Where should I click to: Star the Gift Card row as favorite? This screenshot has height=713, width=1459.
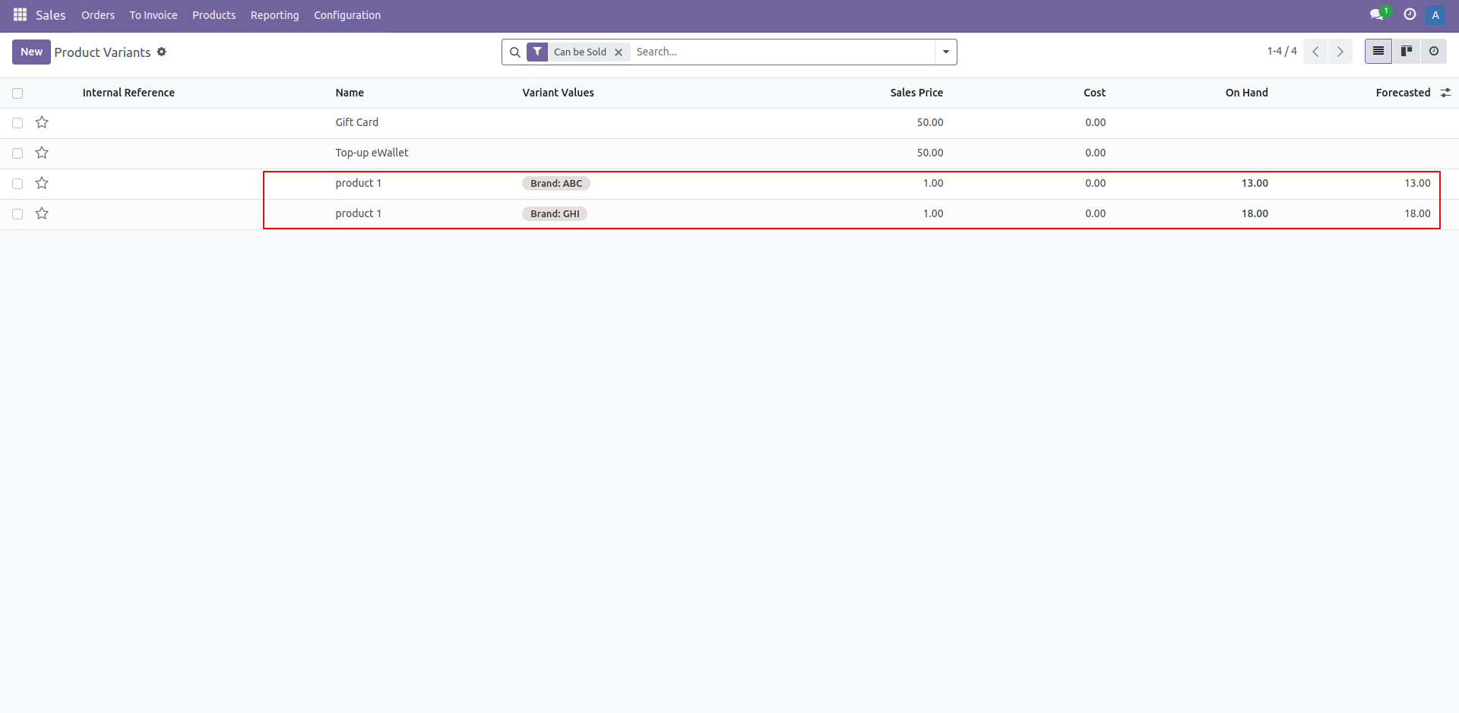42,122
